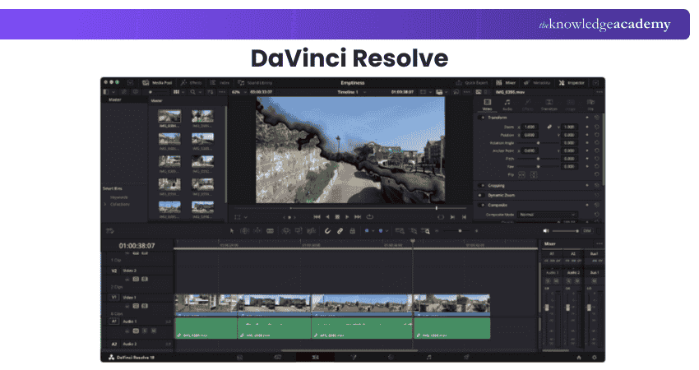The height and width of the screenshot is (370, 699).
Task: Open the Media Pool panel
Action: [x=157, y=82]
